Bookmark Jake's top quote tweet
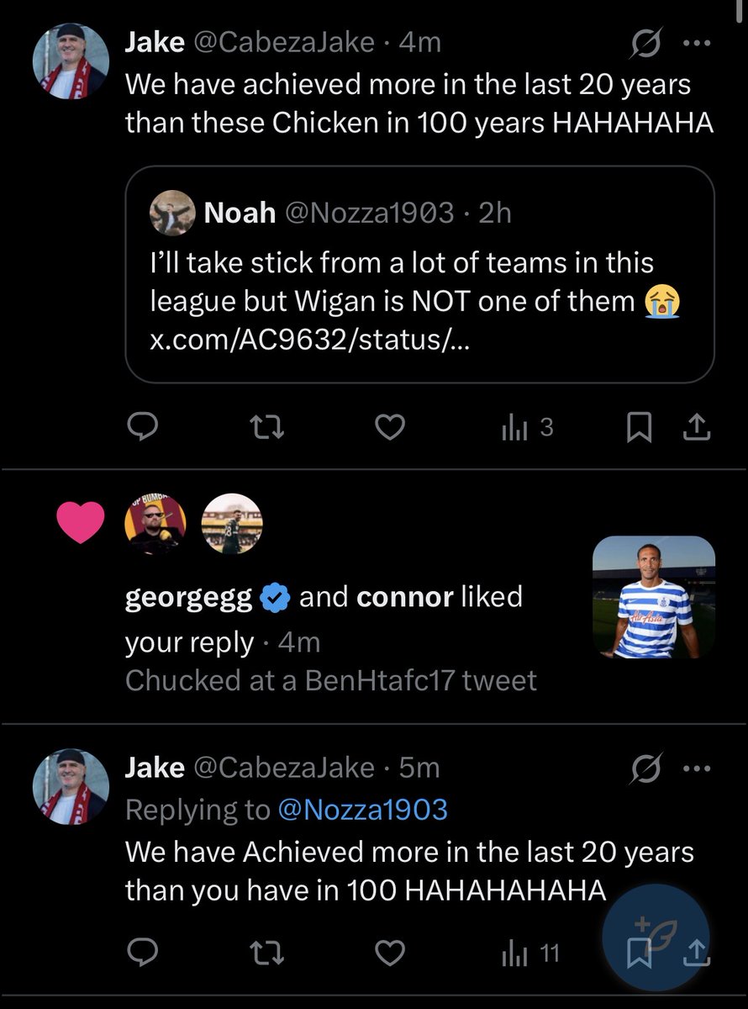This screenshot has height=1009, width=748. click(x=640, y=430)
